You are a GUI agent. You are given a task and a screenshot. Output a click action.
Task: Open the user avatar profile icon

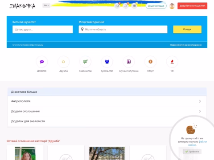[x=172, y=6]
